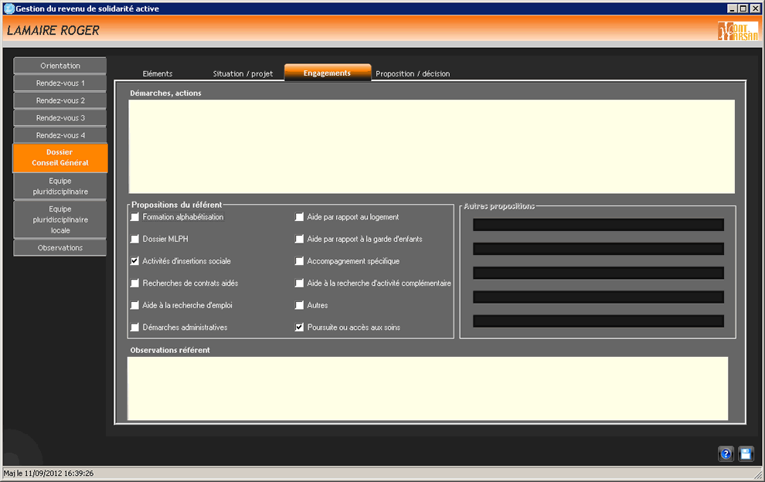Screen dimensions: 765x482
Task: Click the Observations sidebar button
Action: pos(60,248)
